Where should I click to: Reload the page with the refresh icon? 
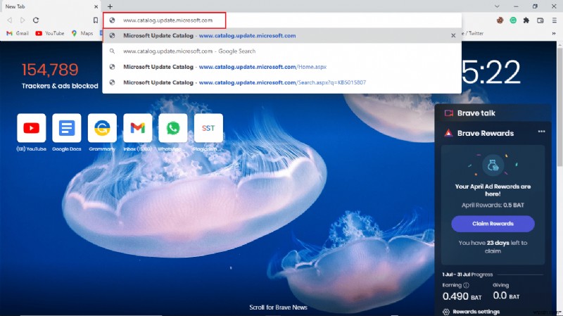coord(36,20)
